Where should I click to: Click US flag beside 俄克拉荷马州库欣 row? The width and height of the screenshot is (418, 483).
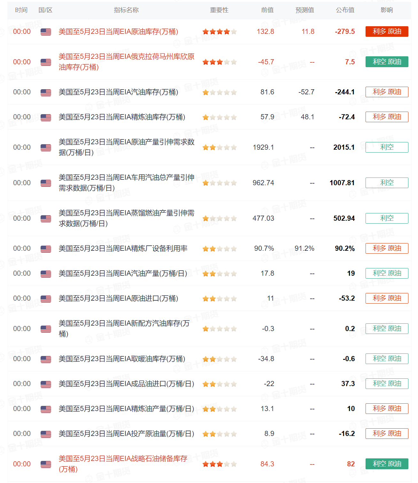click(x=46, y=62)
